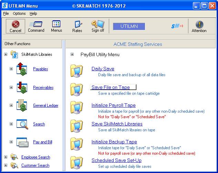Click the Other Functions panel header
The width and height of the screenshot is (218, 173).
pyautogui.click(x=32, y=44)
